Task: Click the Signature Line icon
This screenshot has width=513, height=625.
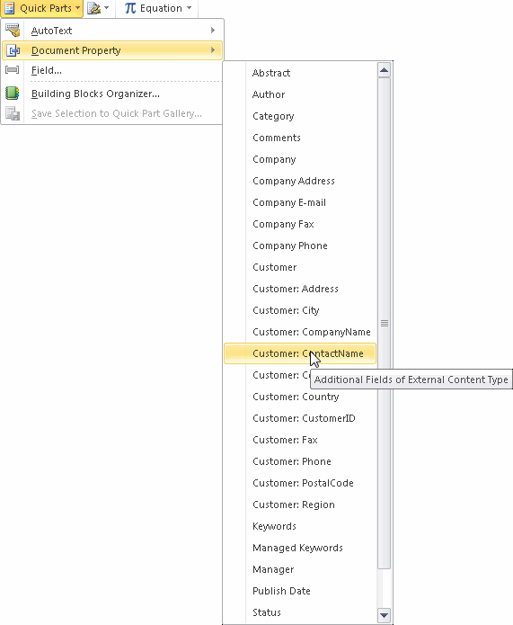Action: (94, 8)
